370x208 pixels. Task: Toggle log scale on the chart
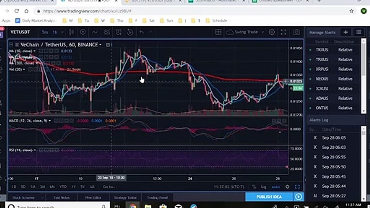[264, 187]
